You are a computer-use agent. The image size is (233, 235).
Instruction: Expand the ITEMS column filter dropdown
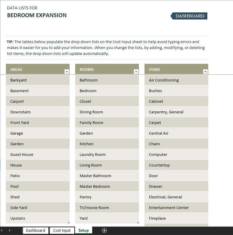(205, 71)
